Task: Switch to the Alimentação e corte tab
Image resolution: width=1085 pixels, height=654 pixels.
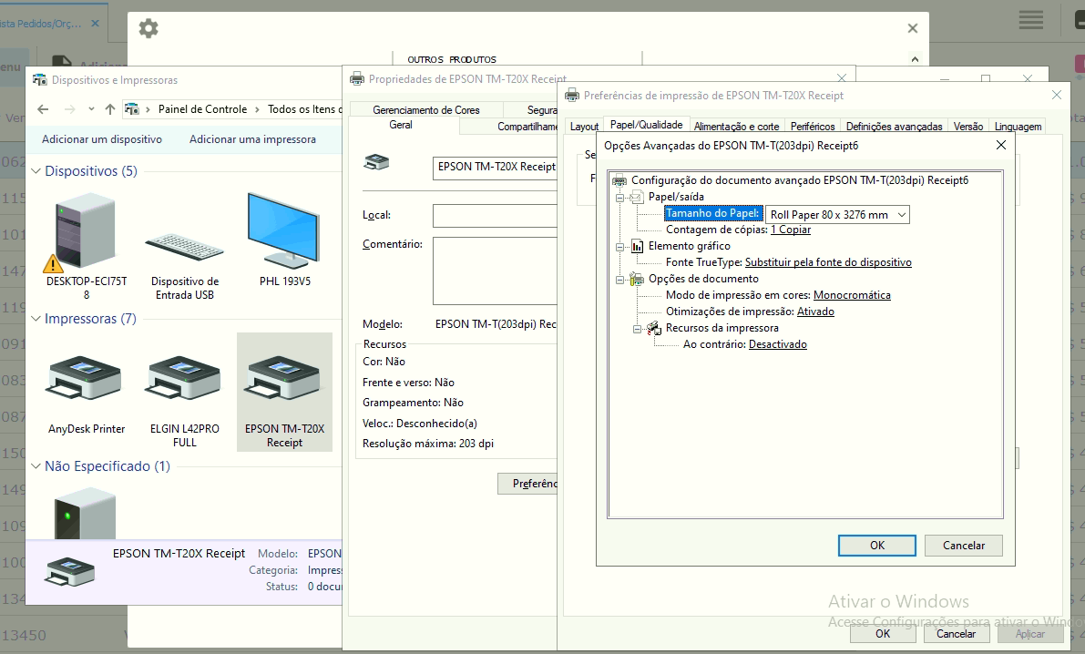Action: 736,127
